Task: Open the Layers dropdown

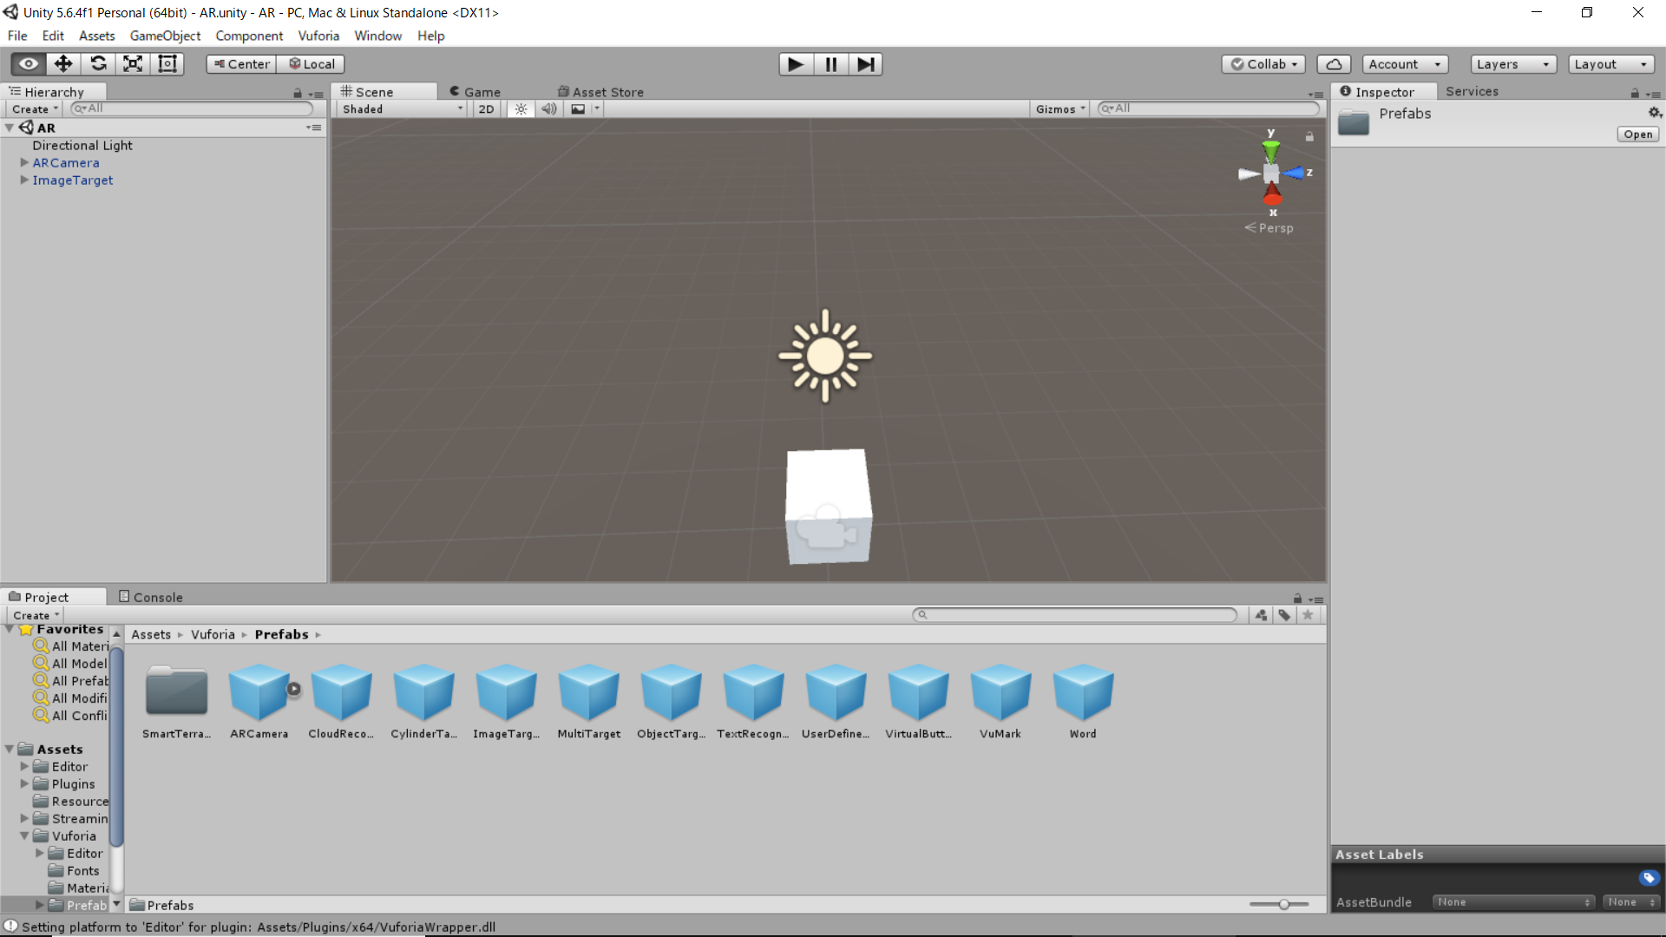Action: (x=1512, y=64)
